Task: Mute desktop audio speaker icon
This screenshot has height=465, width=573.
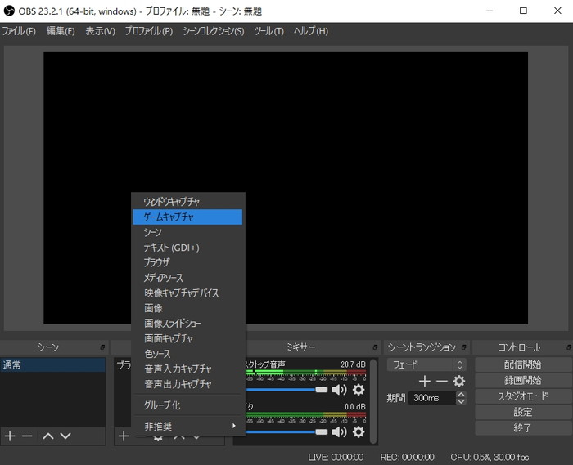Action: pyautogui.click(x=339, y=390)
